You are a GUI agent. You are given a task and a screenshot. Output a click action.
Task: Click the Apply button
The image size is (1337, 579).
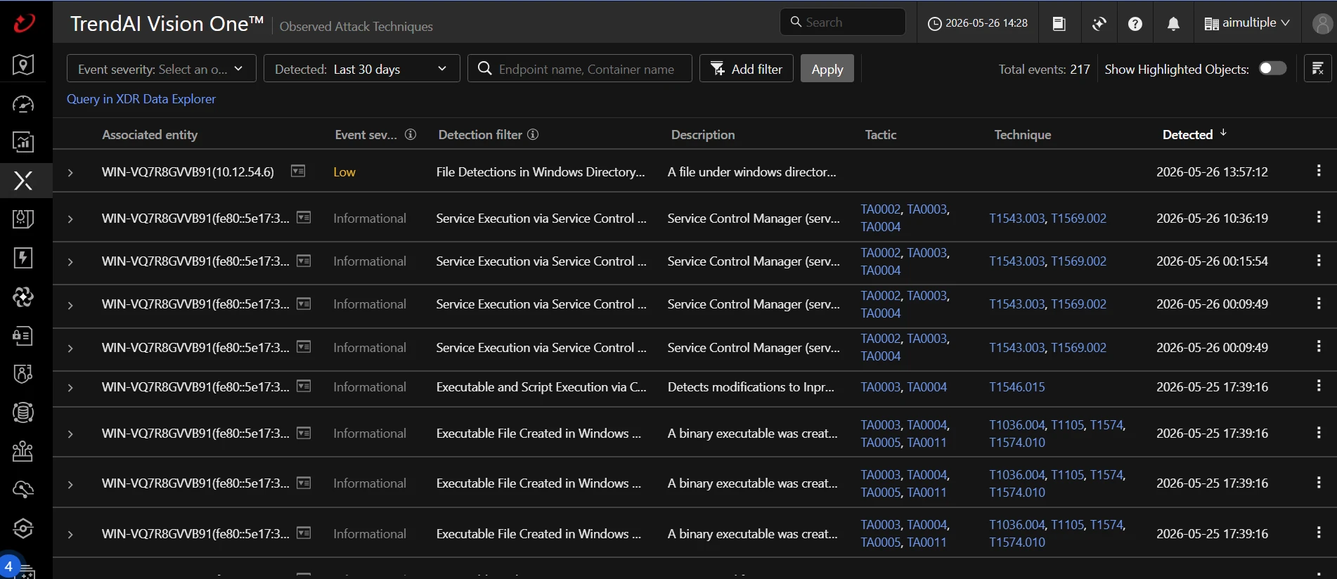tap(827, 69)
